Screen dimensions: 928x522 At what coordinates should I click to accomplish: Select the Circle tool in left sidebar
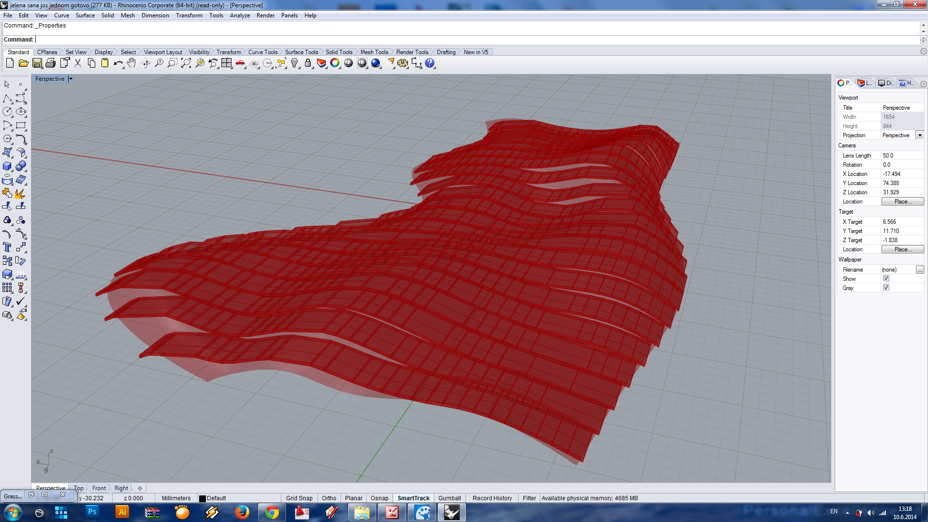coord(7,112)
